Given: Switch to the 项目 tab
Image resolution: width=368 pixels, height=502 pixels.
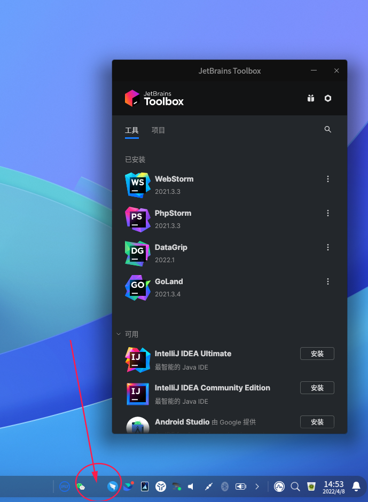Looking at the screenshot, I should click(158, 130).
